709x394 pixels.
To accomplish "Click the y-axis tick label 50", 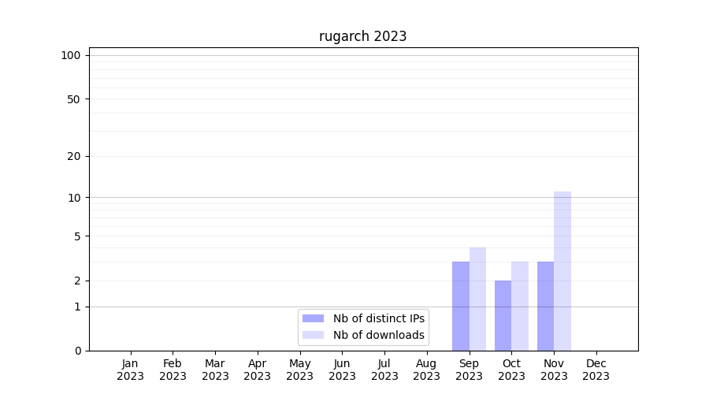I will 74,99.
